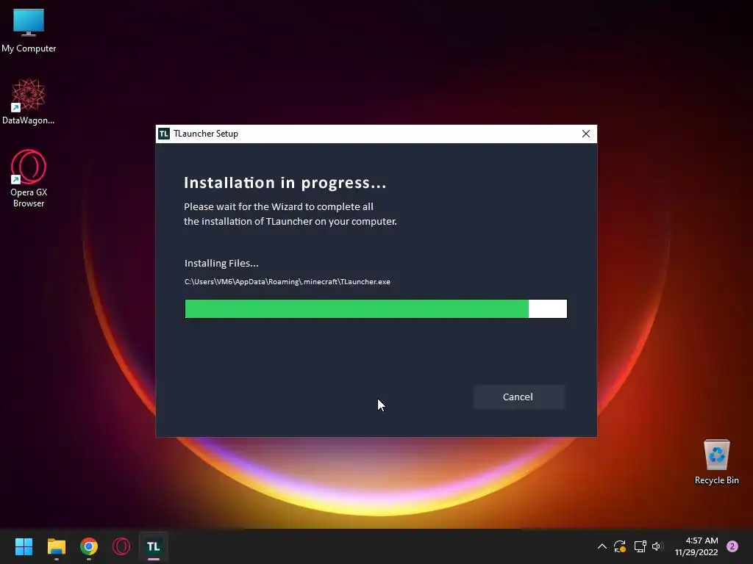Open Opera GX from the taskbar

(x=121, y=546)
